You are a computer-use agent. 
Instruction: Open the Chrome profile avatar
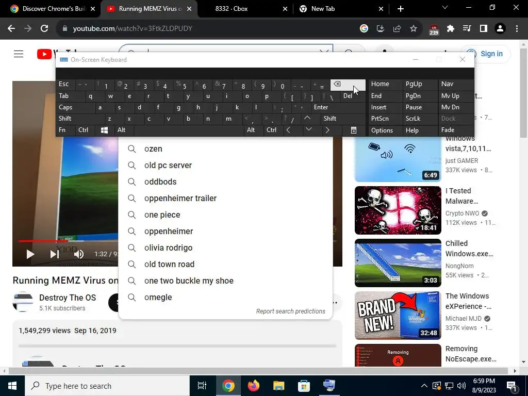coord(500,29)
